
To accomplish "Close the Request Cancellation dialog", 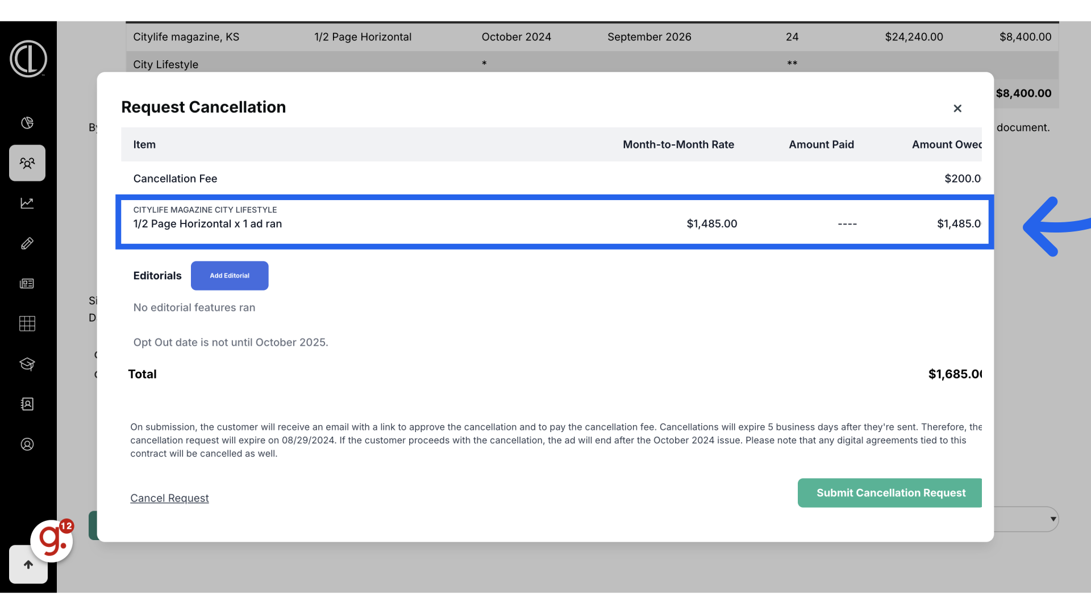I will coord(957,108).
